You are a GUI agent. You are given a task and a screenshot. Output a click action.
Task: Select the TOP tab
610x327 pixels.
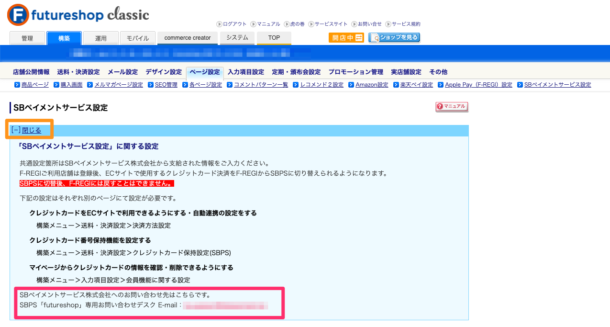click(x=274, y=38)
